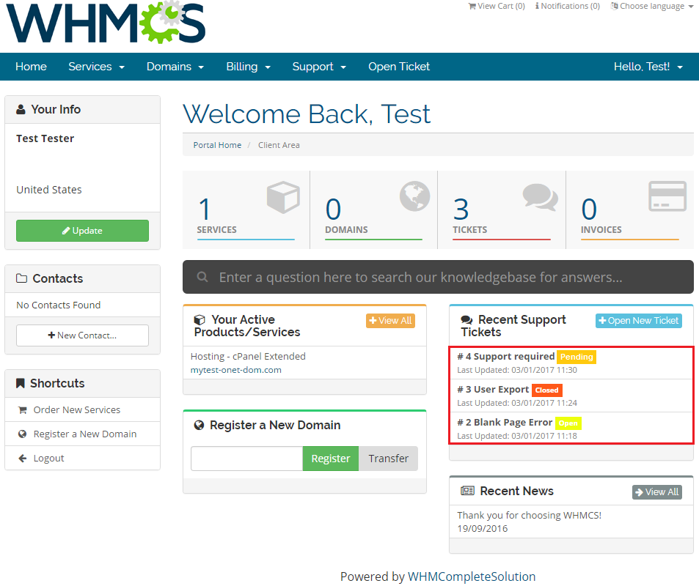Click the chat bubbles icon in Tickets tile
The image size is (699, 586).
(541, 197)
